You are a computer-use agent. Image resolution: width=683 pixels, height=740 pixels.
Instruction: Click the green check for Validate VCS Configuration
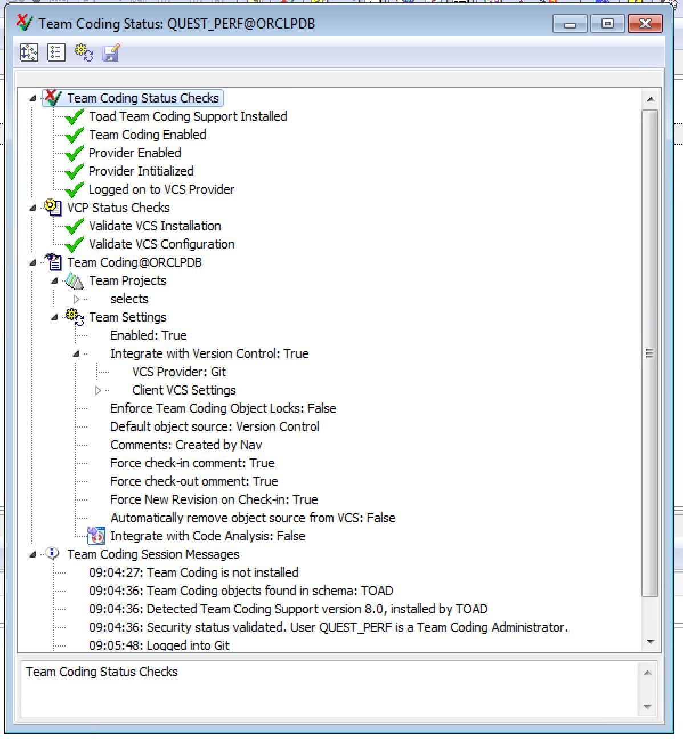point(74,244)
